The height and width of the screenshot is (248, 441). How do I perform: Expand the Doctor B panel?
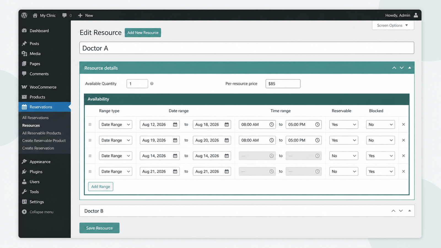click(410, 211)
